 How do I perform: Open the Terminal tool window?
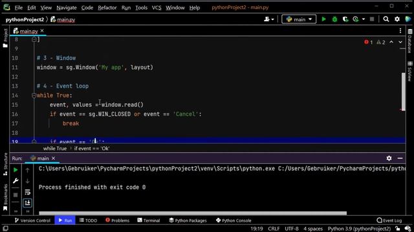point(149,220)
